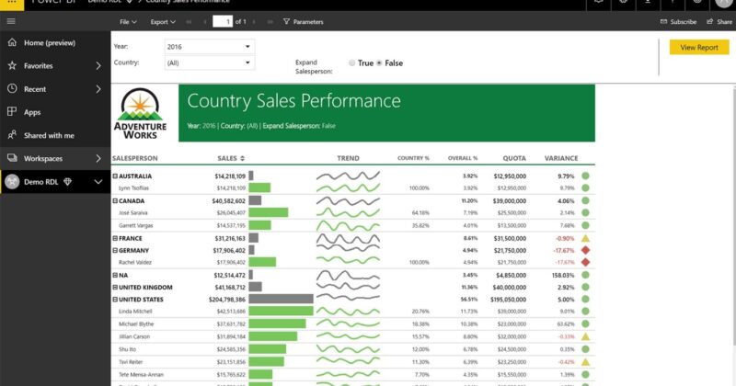The width and height of the screenshot is (736, 386).
Task: Click the Workspaces icon
Action: [12, 158]
